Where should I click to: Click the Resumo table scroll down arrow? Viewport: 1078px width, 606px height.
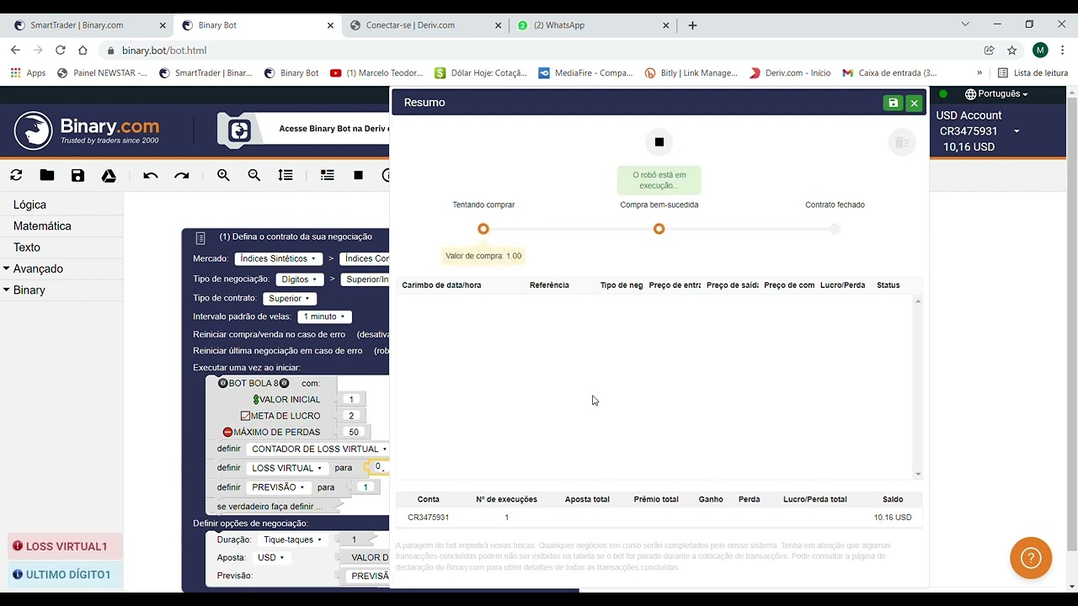click(x=918, y=474)
